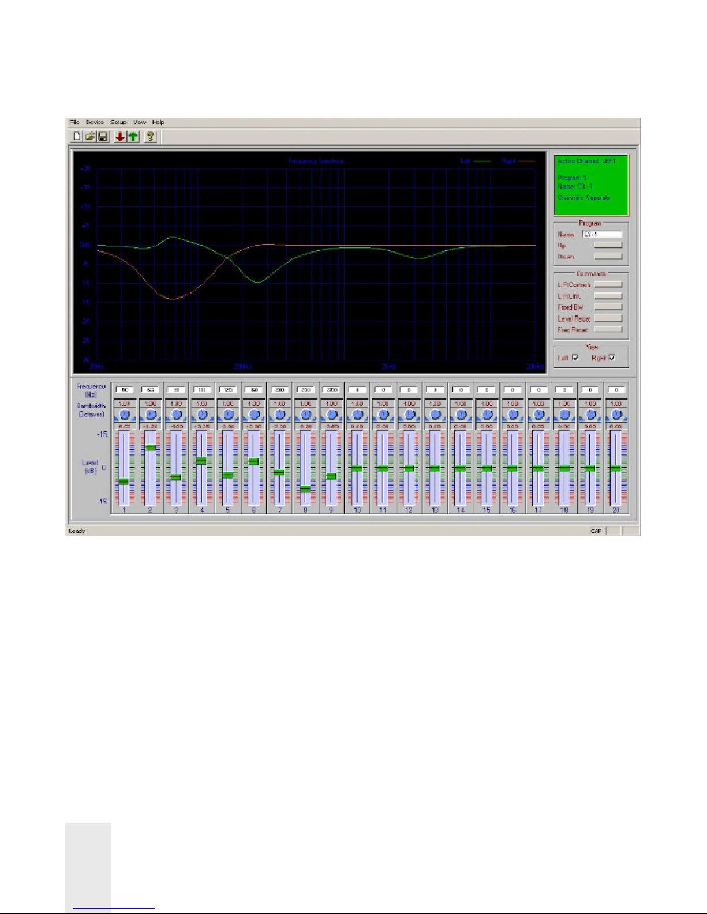Click the band 7 level slider handle
Screen dimensions: 707x914
pyautogui.click(x=279, y=472)
